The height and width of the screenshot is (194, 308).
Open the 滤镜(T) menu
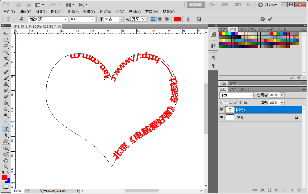[89, 12]
